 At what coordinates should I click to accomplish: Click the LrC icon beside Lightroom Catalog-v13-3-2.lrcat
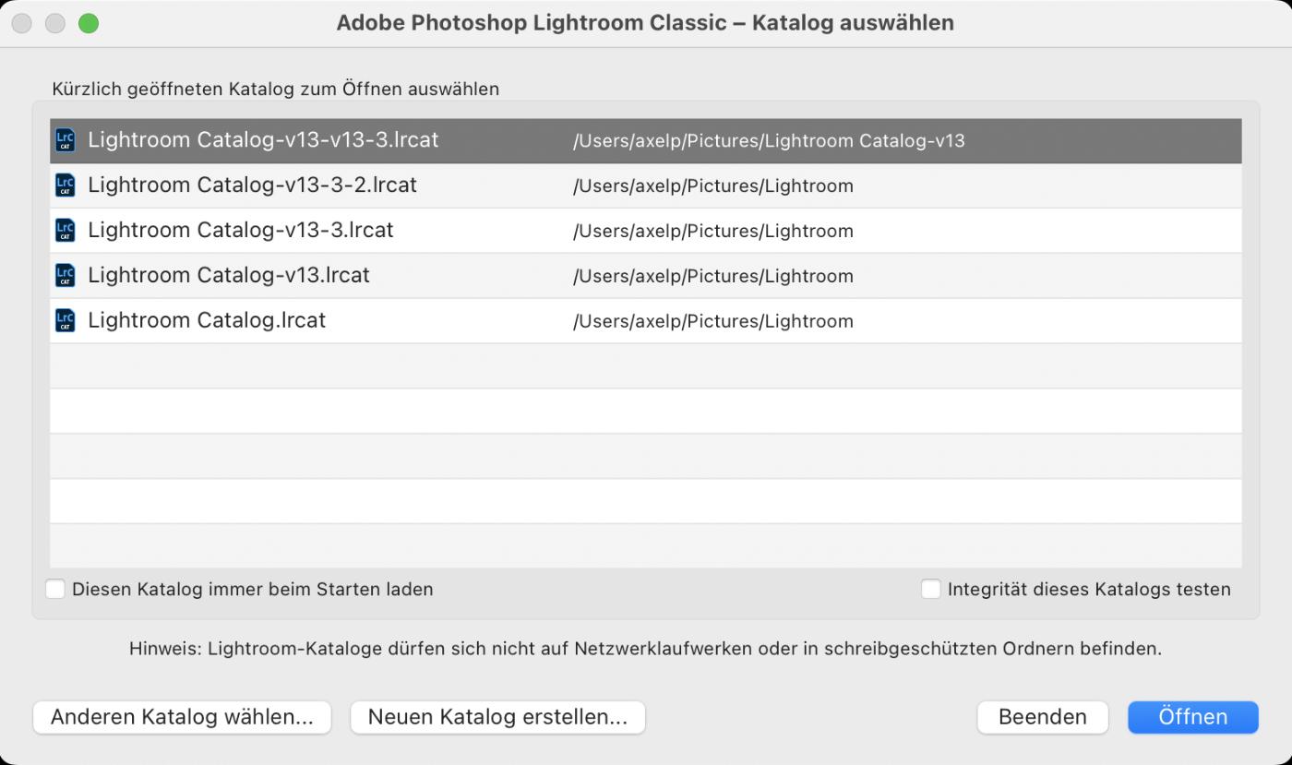click(x=66, y=185)
